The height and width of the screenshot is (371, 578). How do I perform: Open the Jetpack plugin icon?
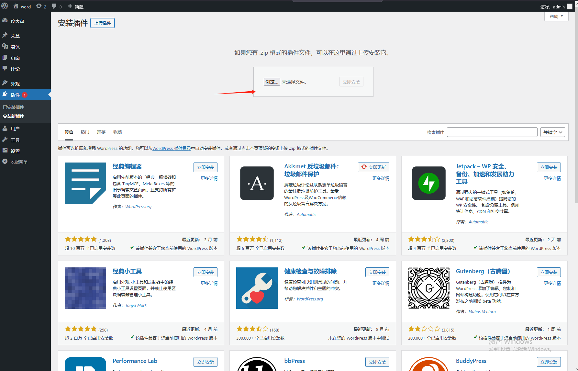(429, 183)
